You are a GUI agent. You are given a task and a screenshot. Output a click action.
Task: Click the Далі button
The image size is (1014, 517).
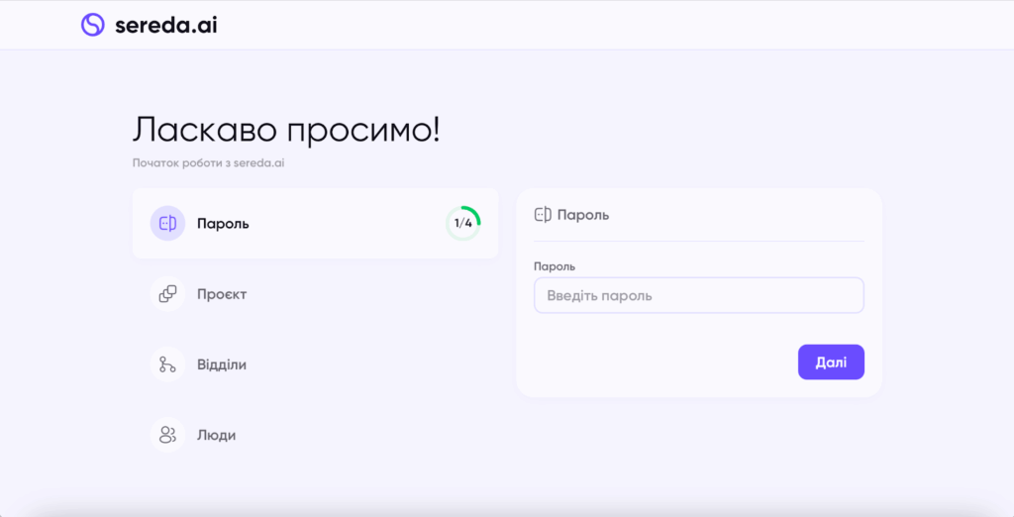[x=831, y=362]
